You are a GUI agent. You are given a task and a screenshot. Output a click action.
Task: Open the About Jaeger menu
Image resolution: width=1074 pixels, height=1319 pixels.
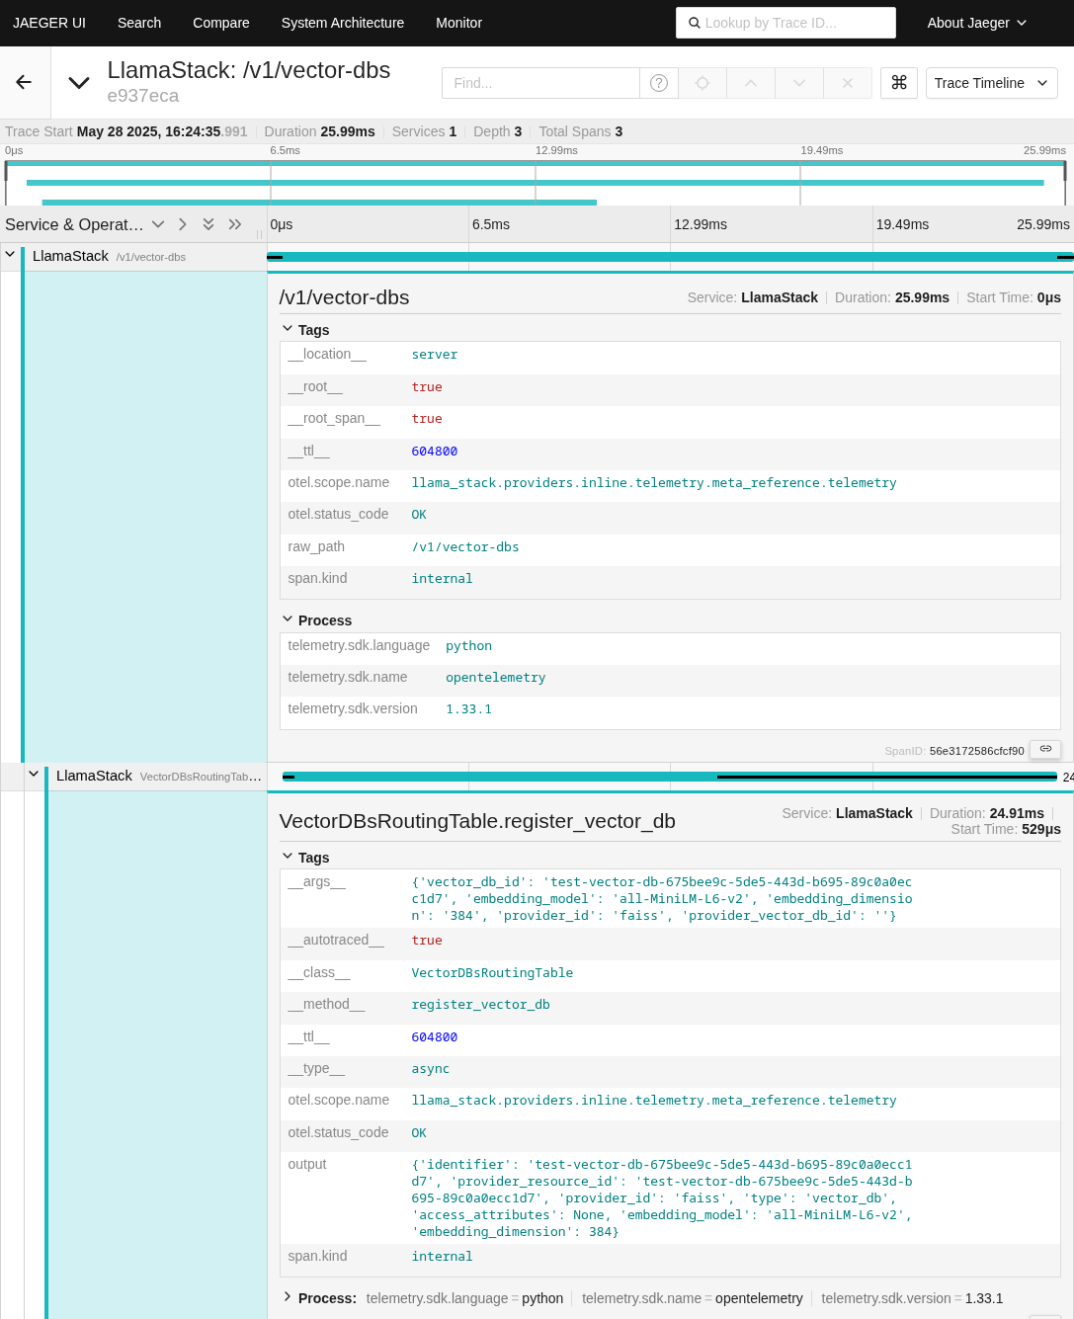[976, 23]
